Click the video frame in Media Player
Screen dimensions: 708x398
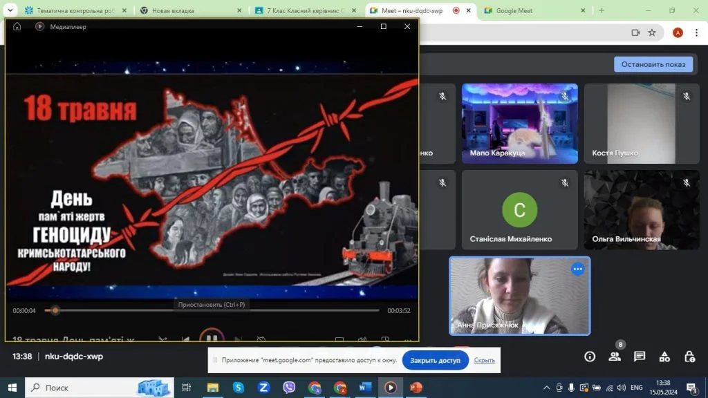pyautogui.click(x=212, y=180)
